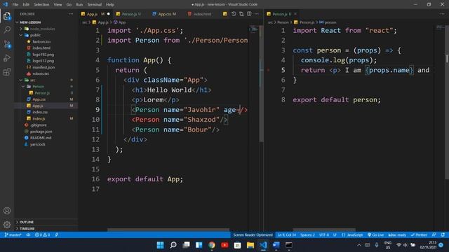Open notifications bell in status bar
This screenshot has height=252, width=449.
443,235
